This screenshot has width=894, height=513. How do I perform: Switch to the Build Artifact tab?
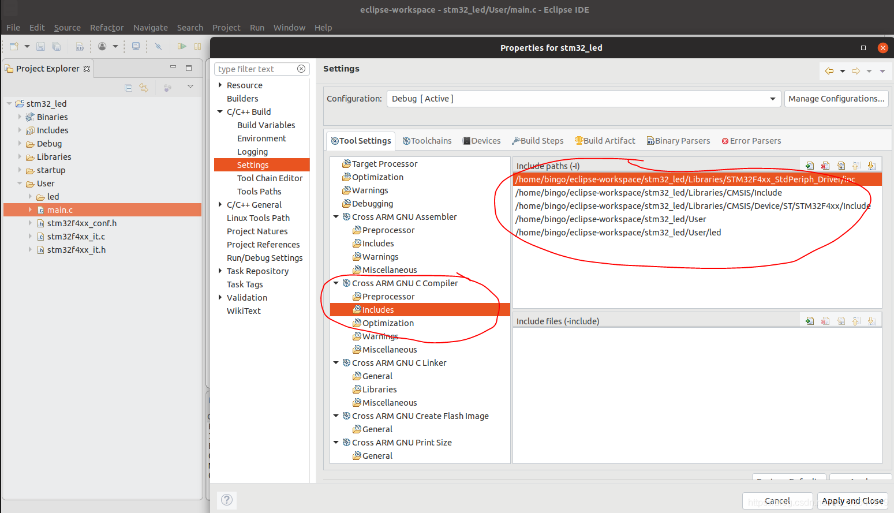click(x=605, y=141)
